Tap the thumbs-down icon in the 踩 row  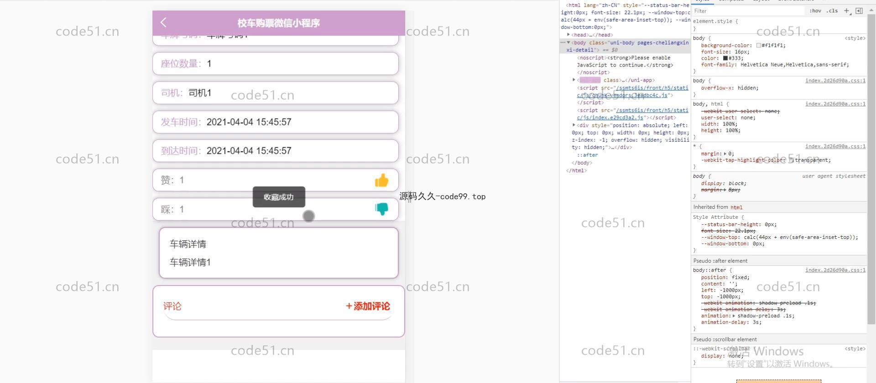(x=381, y=209)
